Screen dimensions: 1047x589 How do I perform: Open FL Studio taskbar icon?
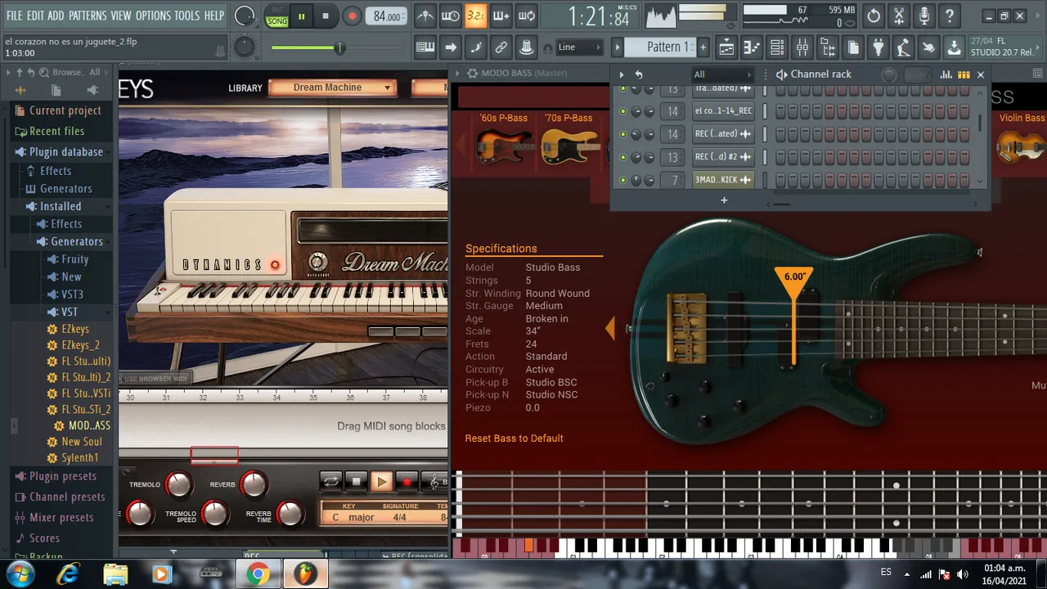coord(306,574)
